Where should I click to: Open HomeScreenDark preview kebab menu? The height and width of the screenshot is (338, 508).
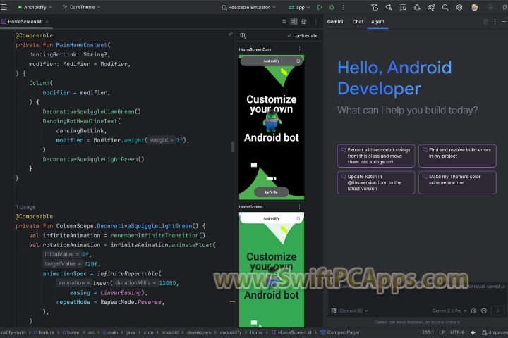[299, 49]
